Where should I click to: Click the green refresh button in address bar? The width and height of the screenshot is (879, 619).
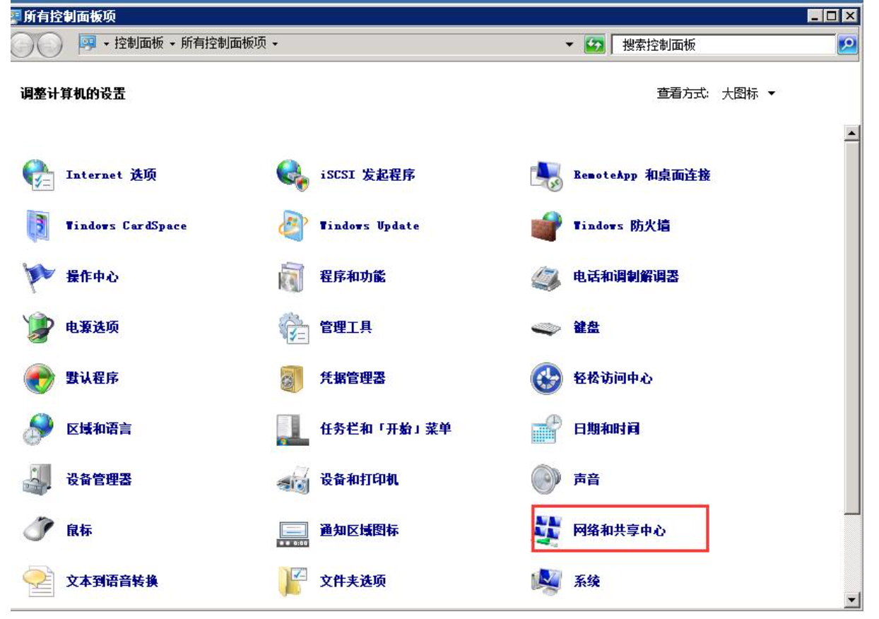tap(594, 45)
